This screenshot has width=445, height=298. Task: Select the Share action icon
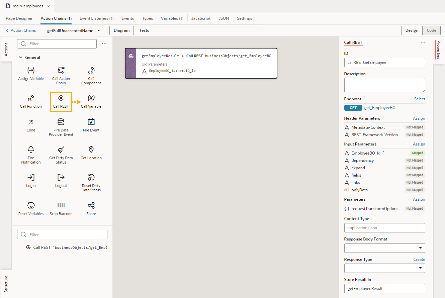[x=91, y=205]
